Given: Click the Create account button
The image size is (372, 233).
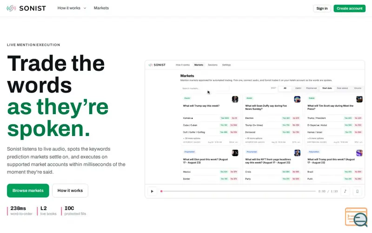Looking at the screenshot, I should pos(350,8).
